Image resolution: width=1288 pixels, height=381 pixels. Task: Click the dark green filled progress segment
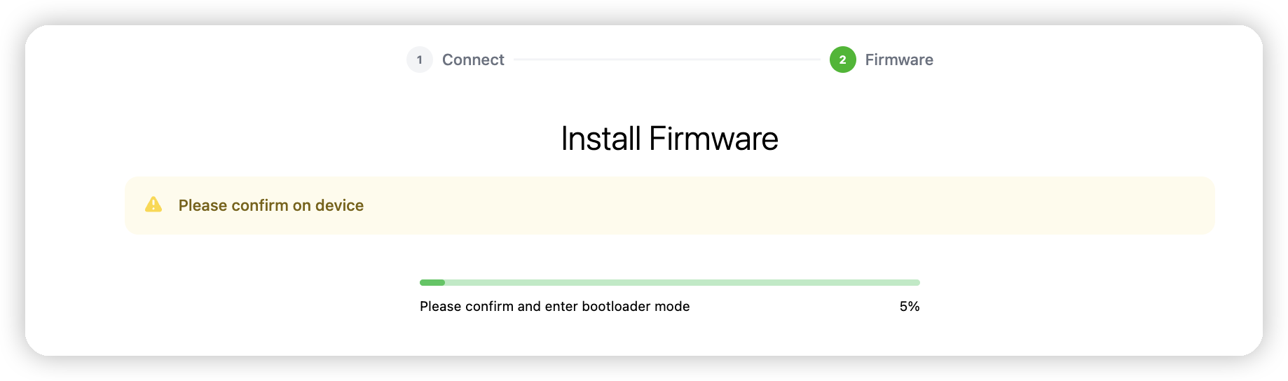[432, 282]
